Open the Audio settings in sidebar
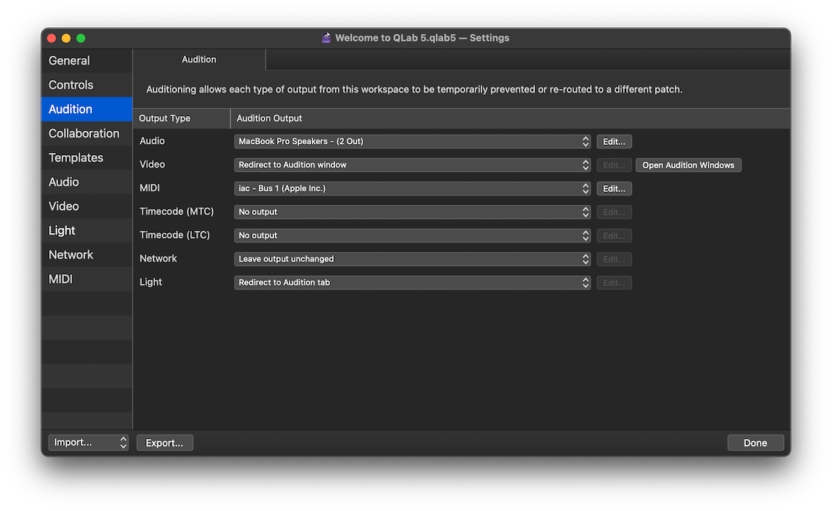The width and height of the screenshot is (832, 511). [x=87, y=182]
